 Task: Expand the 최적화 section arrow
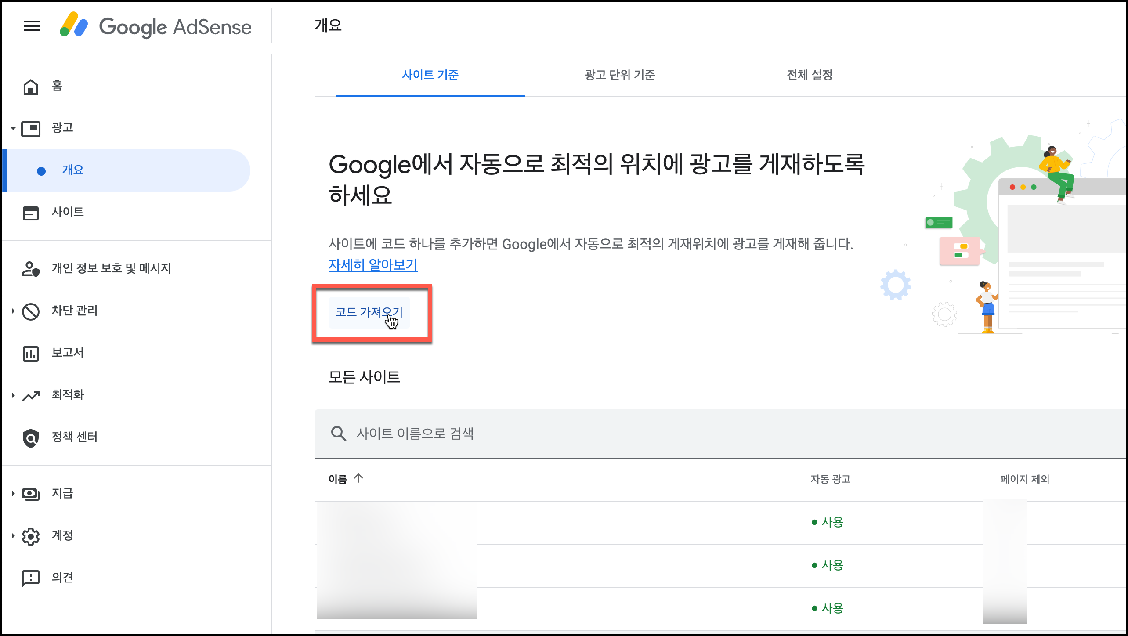tap(13, 395)
